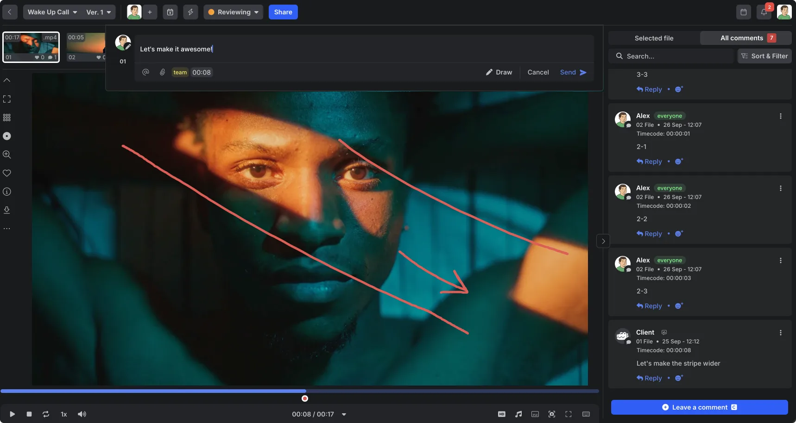Open the Wake Up Call project dropdown
The image size is (796, 423).
pyautogui.click(x=51, y=12)
